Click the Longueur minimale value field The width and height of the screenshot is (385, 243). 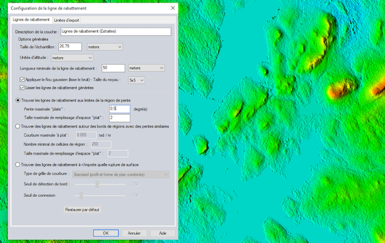pyautogui.click(x=113, y=68)
